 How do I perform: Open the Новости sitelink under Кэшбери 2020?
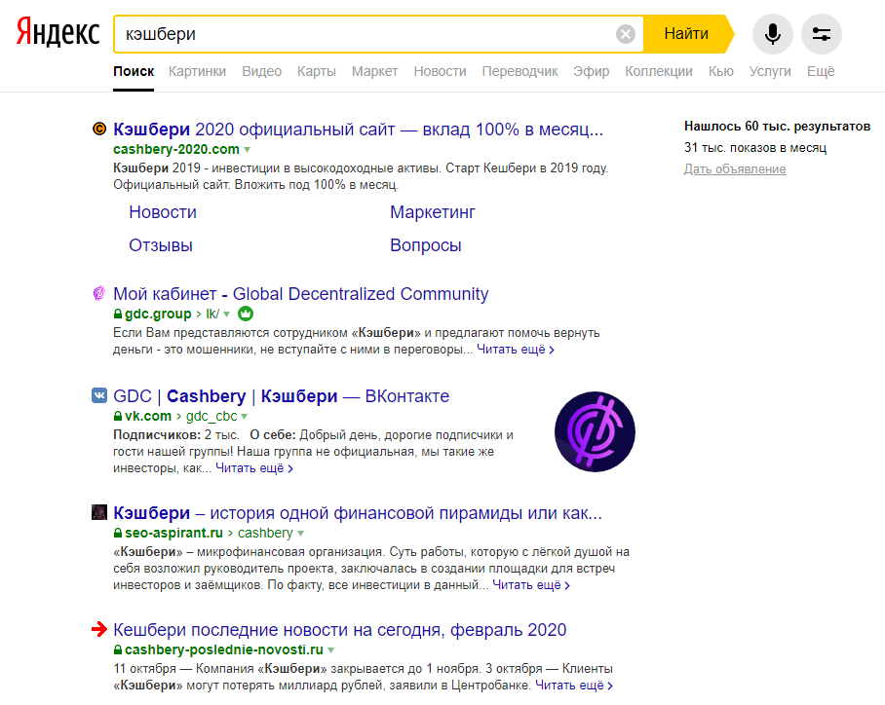[x=163, y=212]
